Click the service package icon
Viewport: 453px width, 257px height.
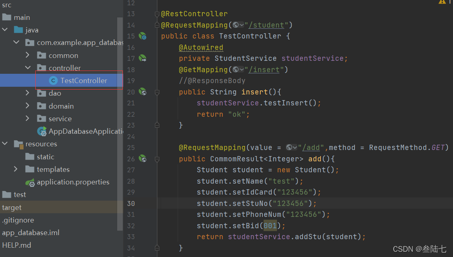[42, 118]
